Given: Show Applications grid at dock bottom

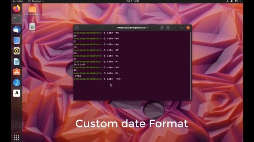Looking at the screenshot, I should tap(17, 138).
